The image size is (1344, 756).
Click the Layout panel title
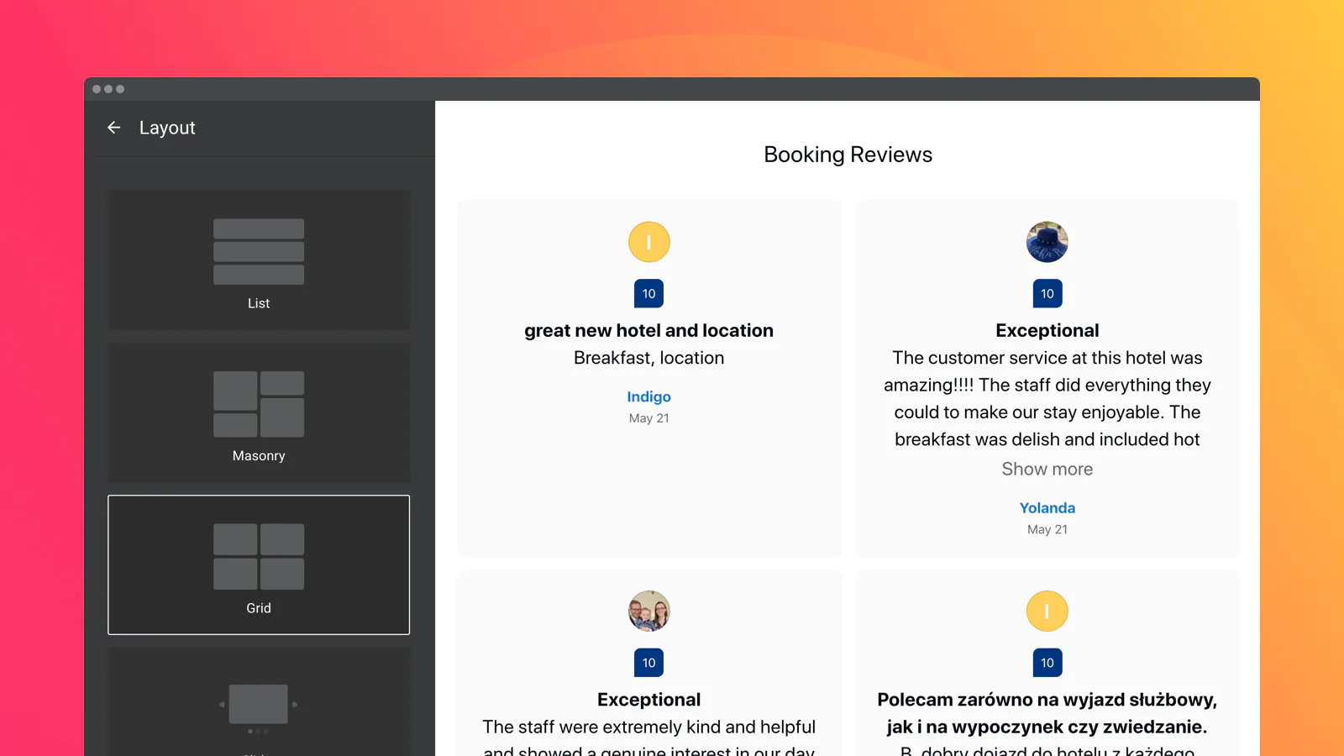[167, 128]
